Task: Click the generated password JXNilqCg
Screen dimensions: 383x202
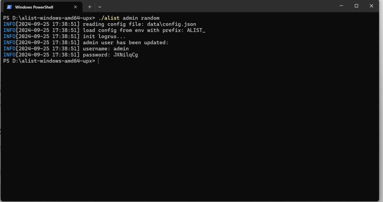Action: (x=126, y=55)
